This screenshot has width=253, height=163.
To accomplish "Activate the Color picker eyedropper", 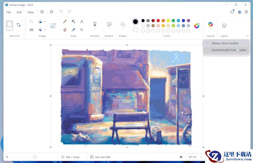I will point(73,30).
